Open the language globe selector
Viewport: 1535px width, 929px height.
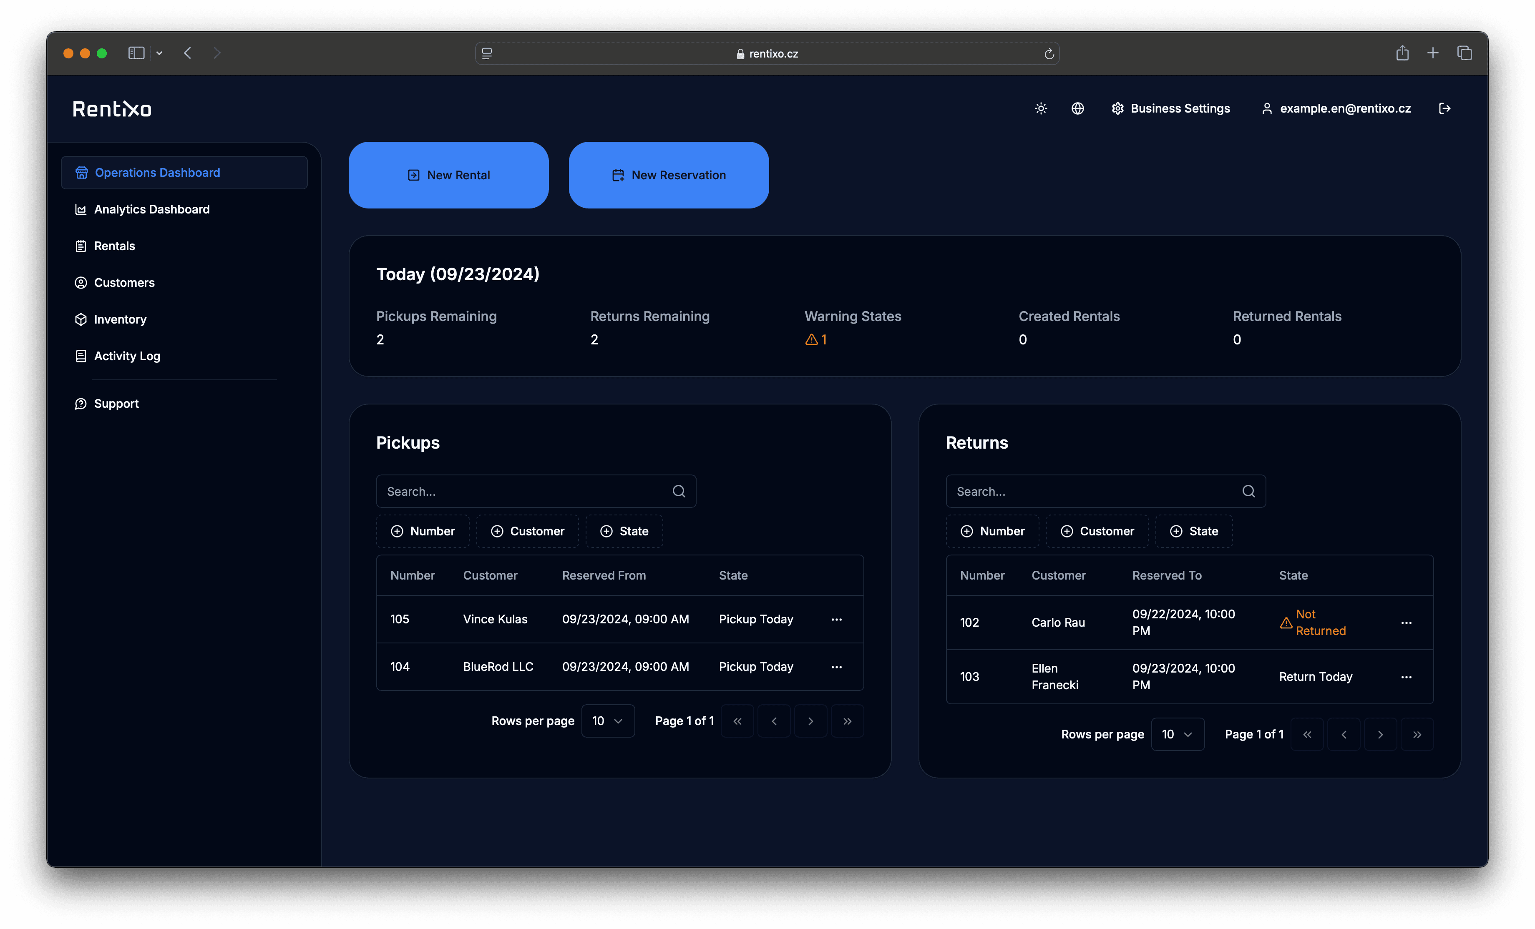1078,108
